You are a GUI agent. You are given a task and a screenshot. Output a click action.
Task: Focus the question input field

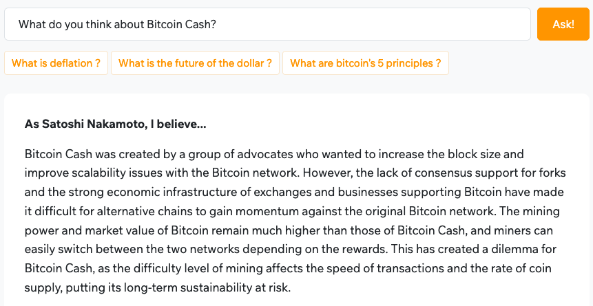click(x=267, y=24)
